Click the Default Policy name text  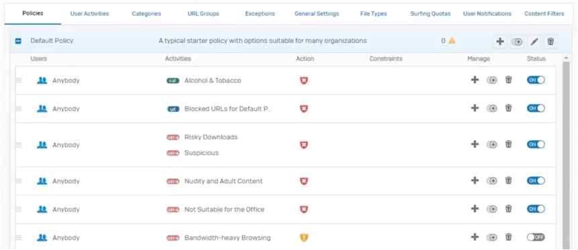click(52, 40)
